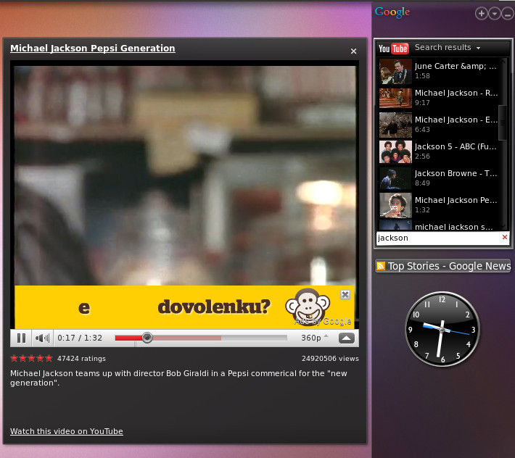Pause the playing video
The height and width of the screenshot is (458, 515).
pyautogui.click(x=21, y=338)
